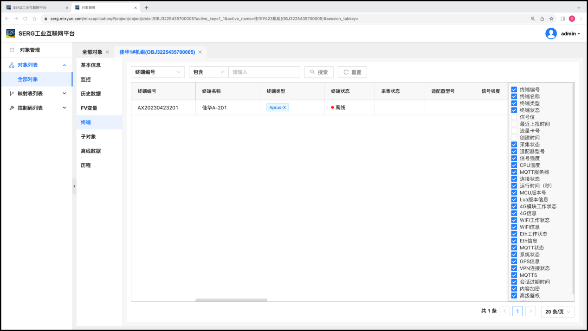Toggle the CPU温度 column checkbox

click(x=514, y=165)
